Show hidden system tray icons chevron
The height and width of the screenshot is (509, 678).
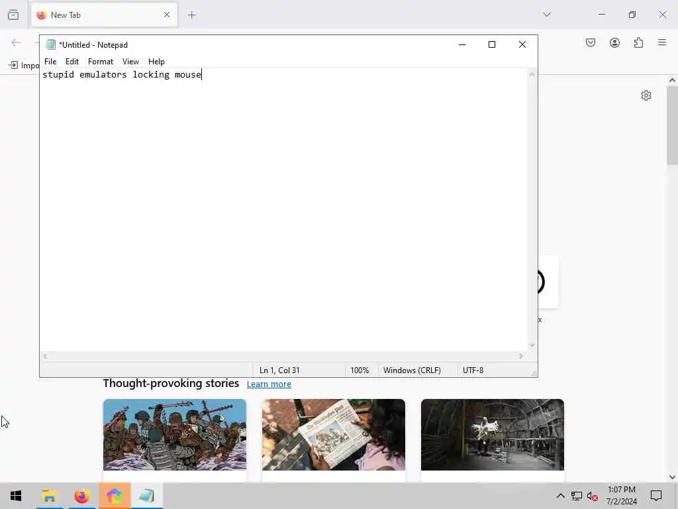click(x=560, y=496)
